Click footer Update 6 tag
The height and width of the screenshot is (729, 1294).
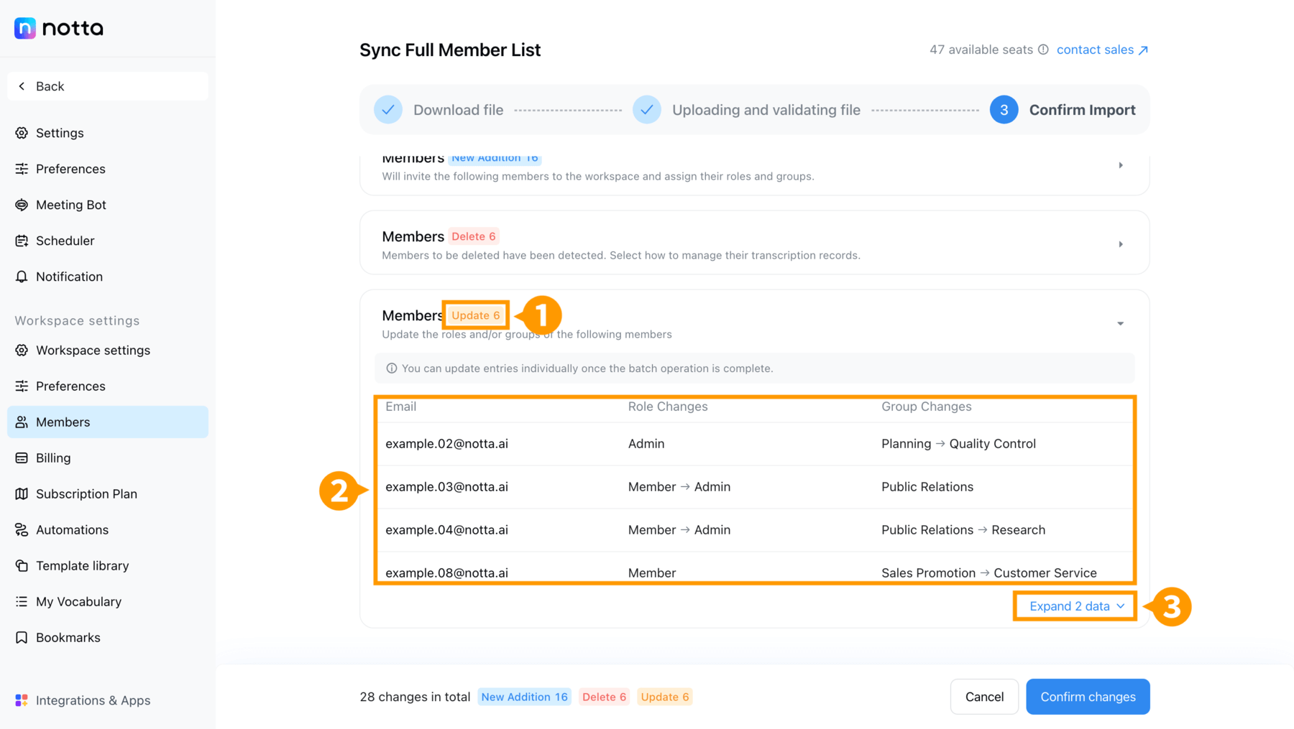tap(665, 697)
